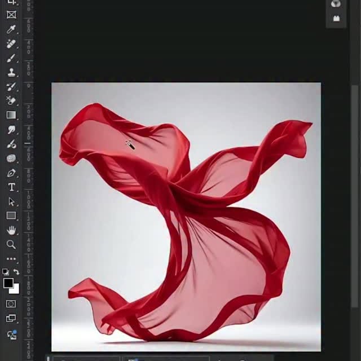This screenshot has height=361, width=361.
Task: Select the Crop tool
Action: pyautogui.click(x=11, y=2)
